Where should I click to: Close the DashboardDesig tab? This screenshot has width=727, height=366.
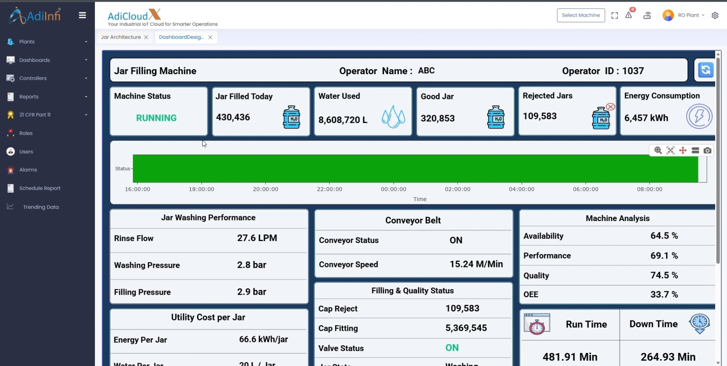click(x=210, y=37)
